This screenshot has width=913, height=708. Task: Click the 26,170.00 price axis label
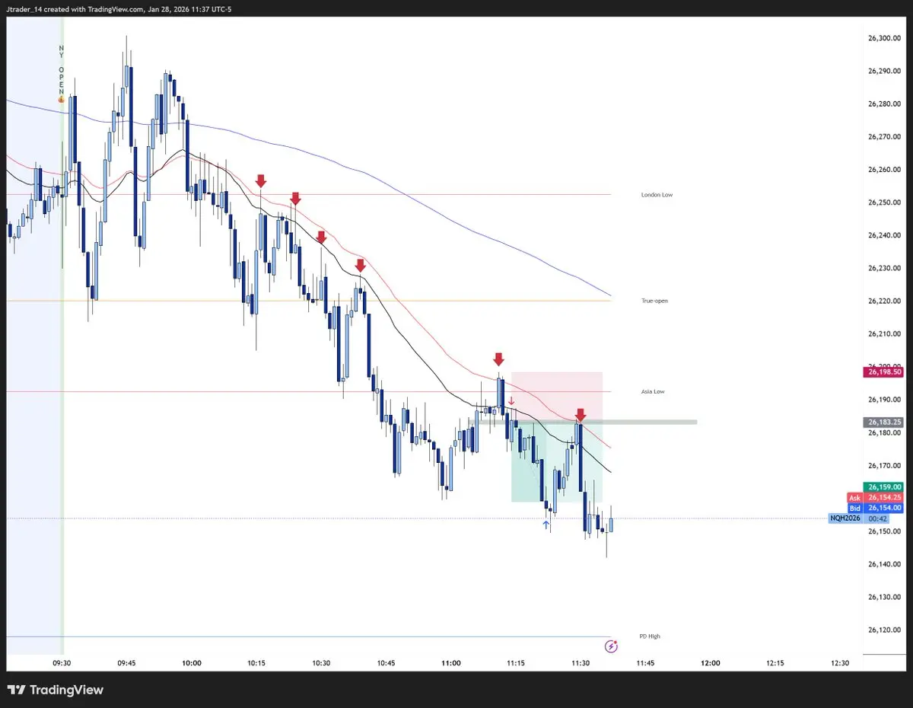coord(883,465)
